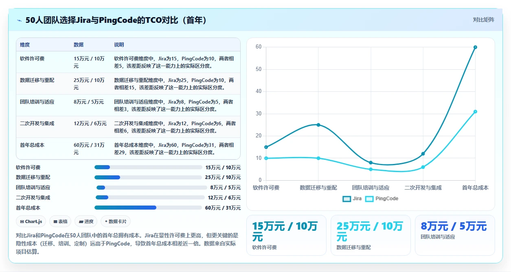
Task: Click PingCode data point at 数据迁移与重配
Action: 318,158
